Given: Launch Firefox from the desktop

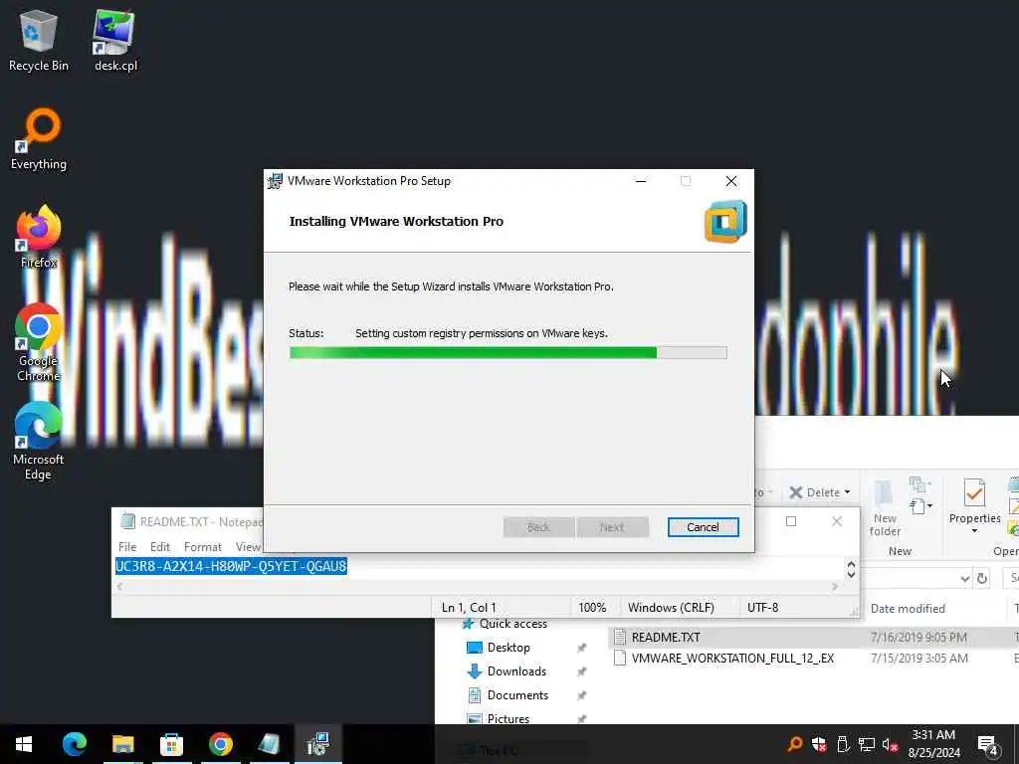Looking at the screenshot, I should click(39, 237).
